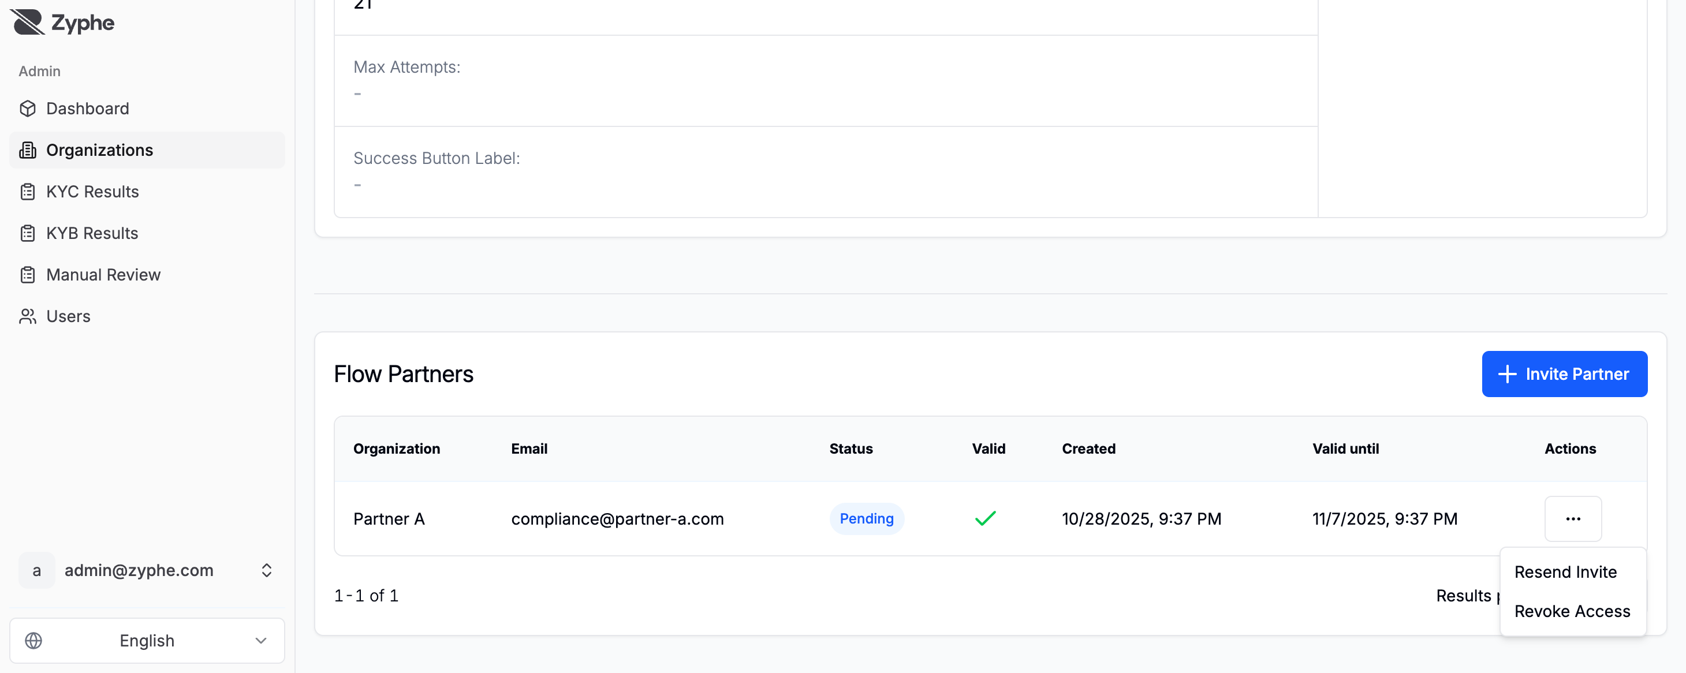Open the Dashboard sidebar icon
The image size is (1686, 673).
[28, 109]
